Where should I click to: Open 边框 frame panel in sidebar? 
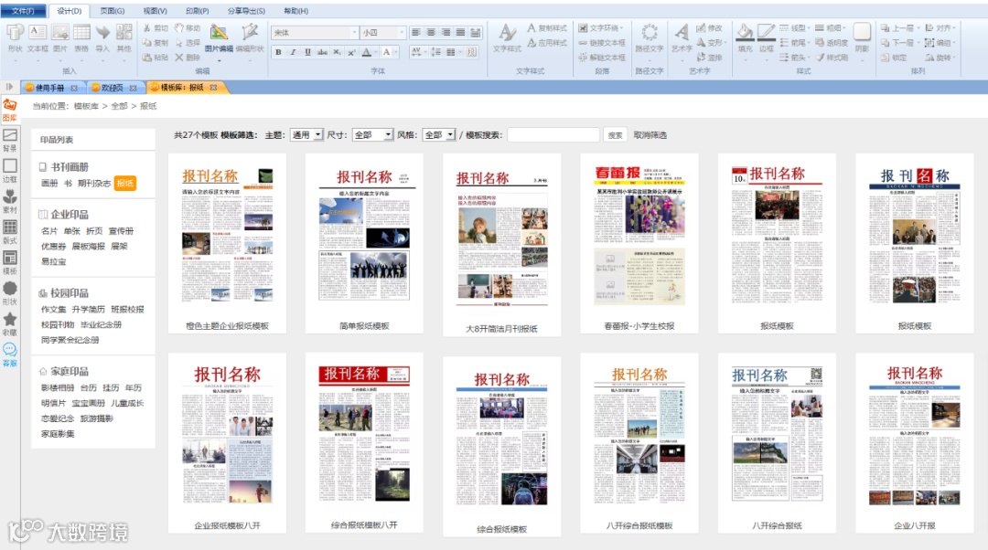click(x=10, y=171)
